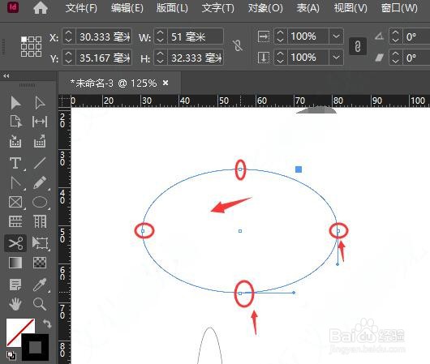Open the 版面(L) menu
Viewport: 430px width, 364px height.
pos(172,8)
